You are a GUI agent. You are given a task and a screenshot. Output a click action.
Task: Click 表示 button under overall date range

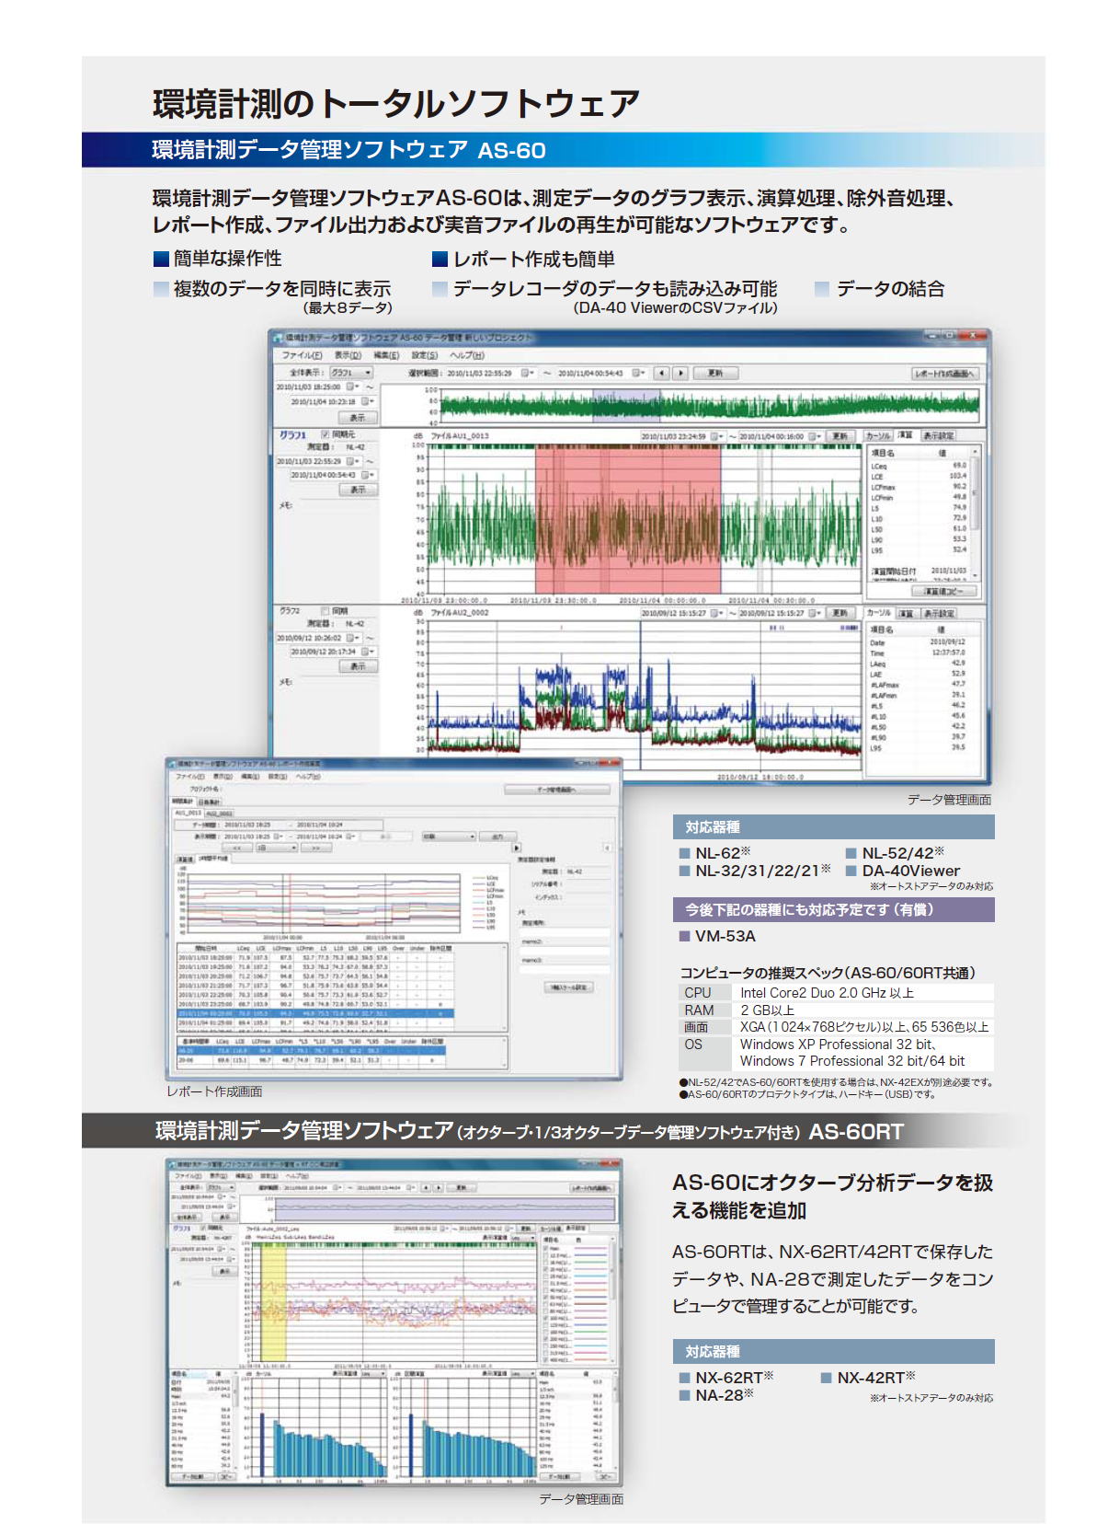358,417
